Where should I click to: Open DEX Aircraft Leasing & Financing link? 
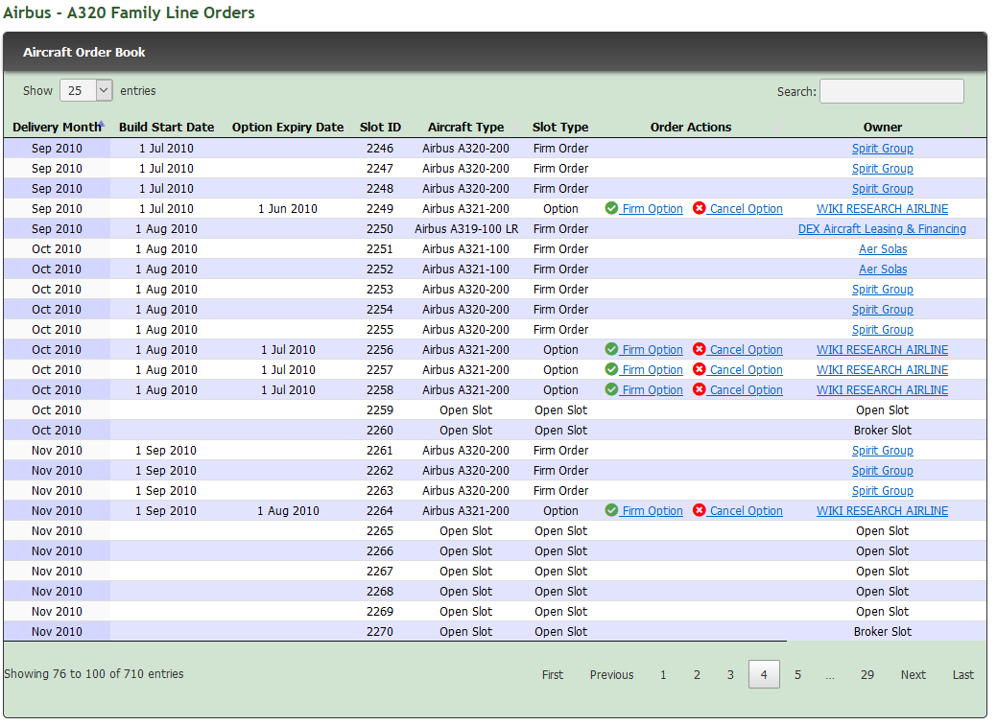[882, 229]
